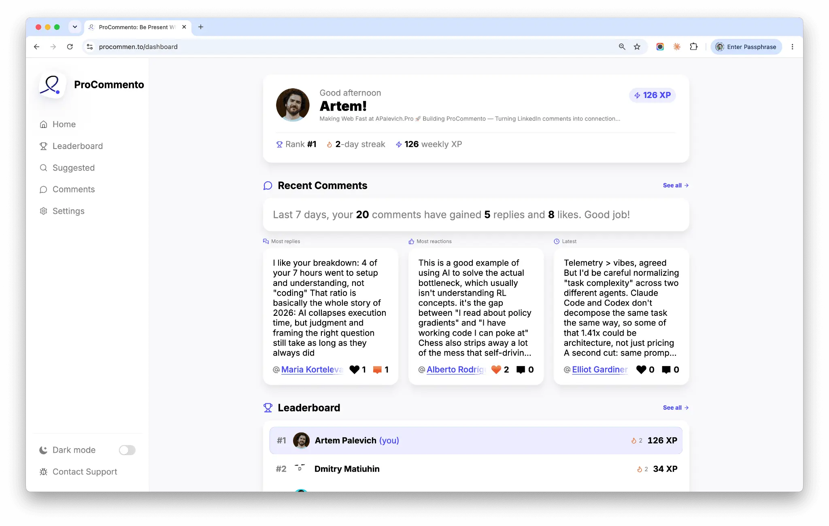Open a new browser tab

201,27
